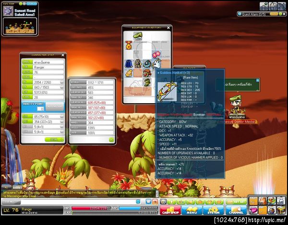The width and height of the screenshot is (288, 225).
Task: Click the red HP gauge bar
Action: [91, 208]
